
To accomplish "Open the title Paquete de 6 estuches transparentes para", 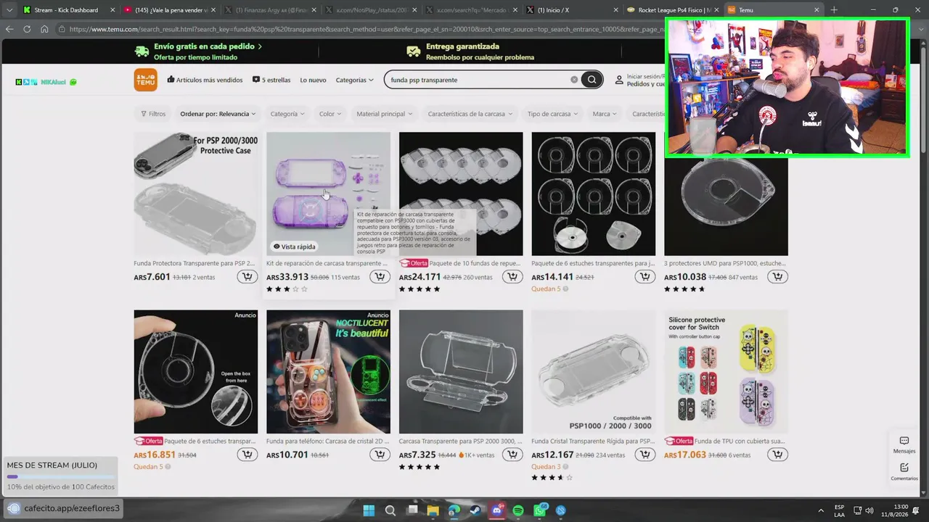I will 593,263.
